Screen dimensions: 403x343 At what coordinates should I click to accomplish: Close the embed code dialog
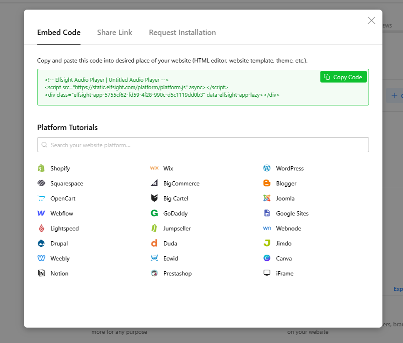371,20
